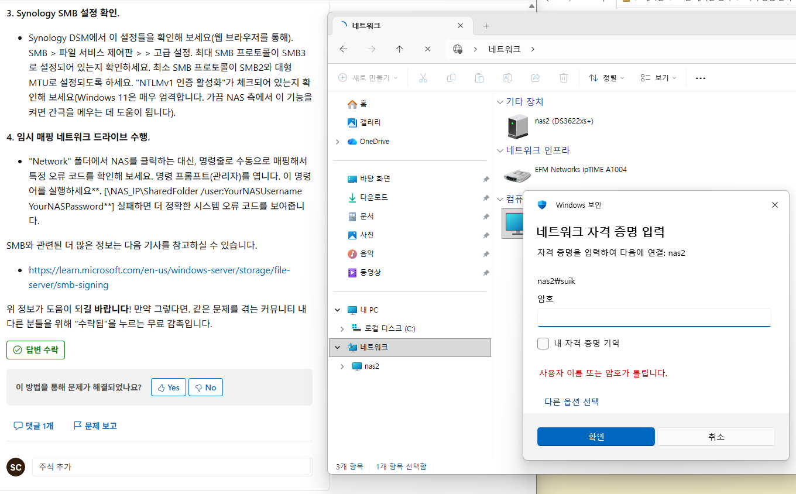Expand the OneDrive tree node
The image size is (796, 494).
pos(338,142)
